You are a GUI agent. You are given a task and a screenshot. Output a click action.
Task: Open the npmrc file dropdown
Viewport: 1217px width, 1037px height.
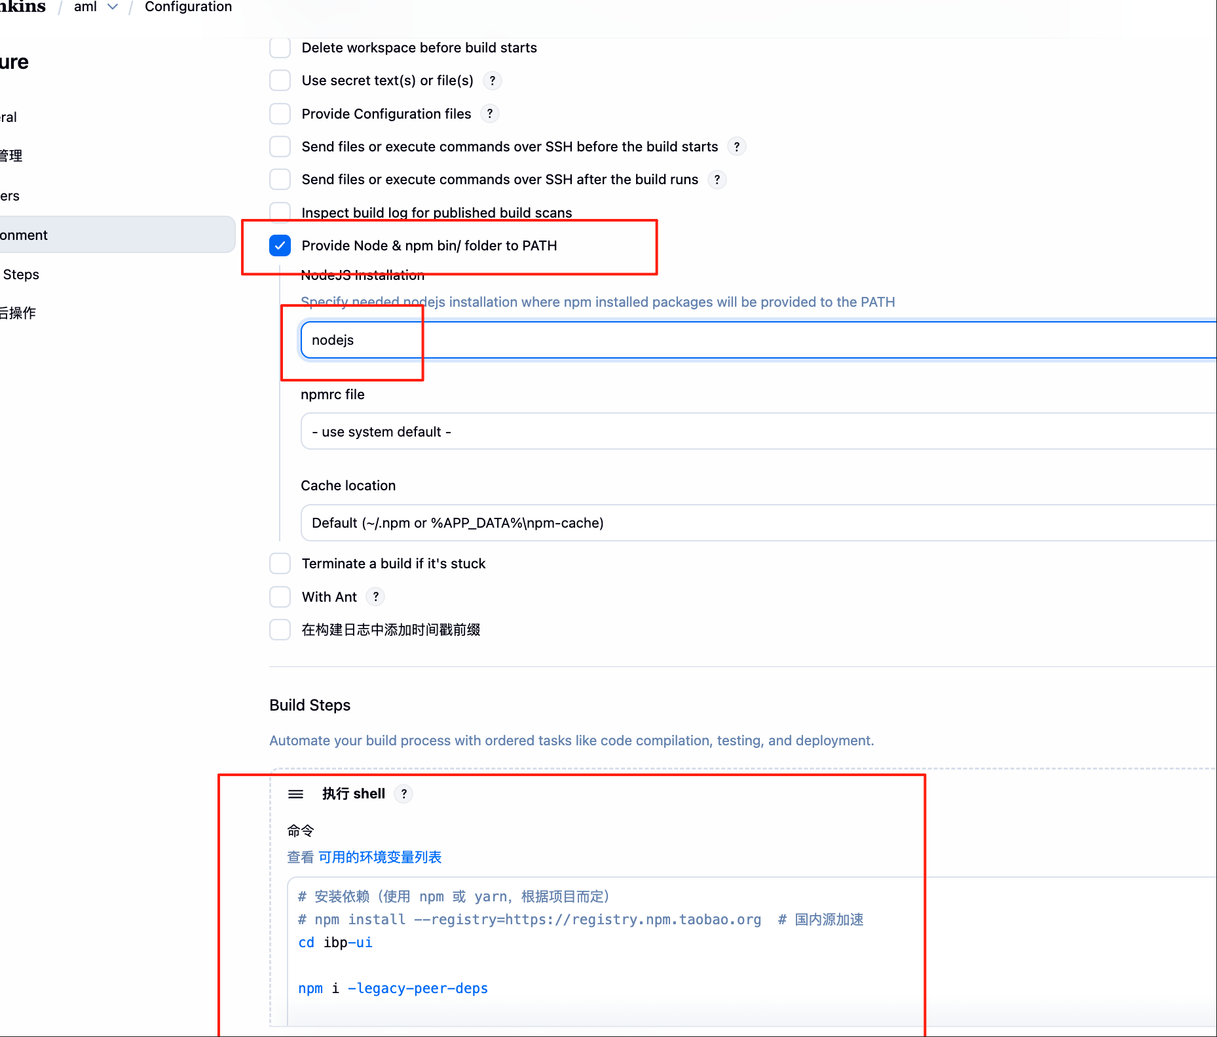[x=758, y=431]
